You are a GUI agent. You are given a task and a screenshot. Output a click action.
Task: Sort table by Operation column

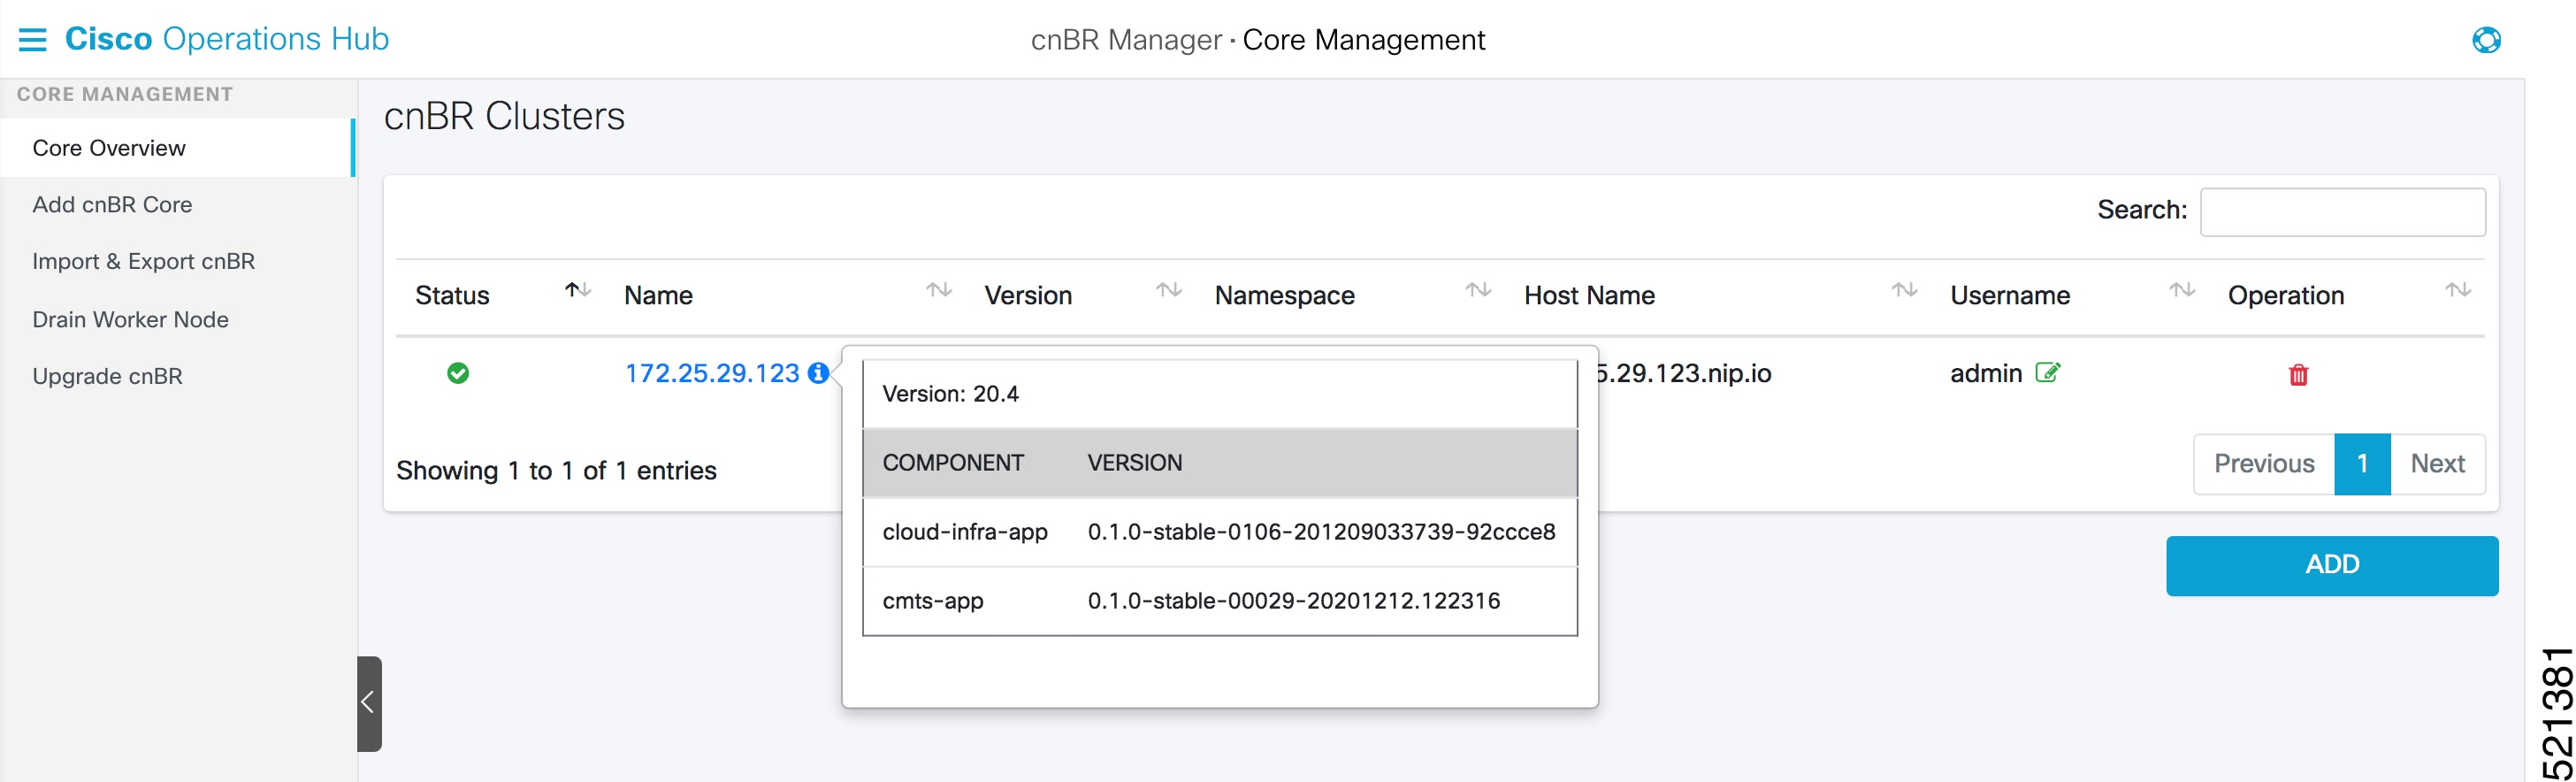click(x=2458, y=290)
